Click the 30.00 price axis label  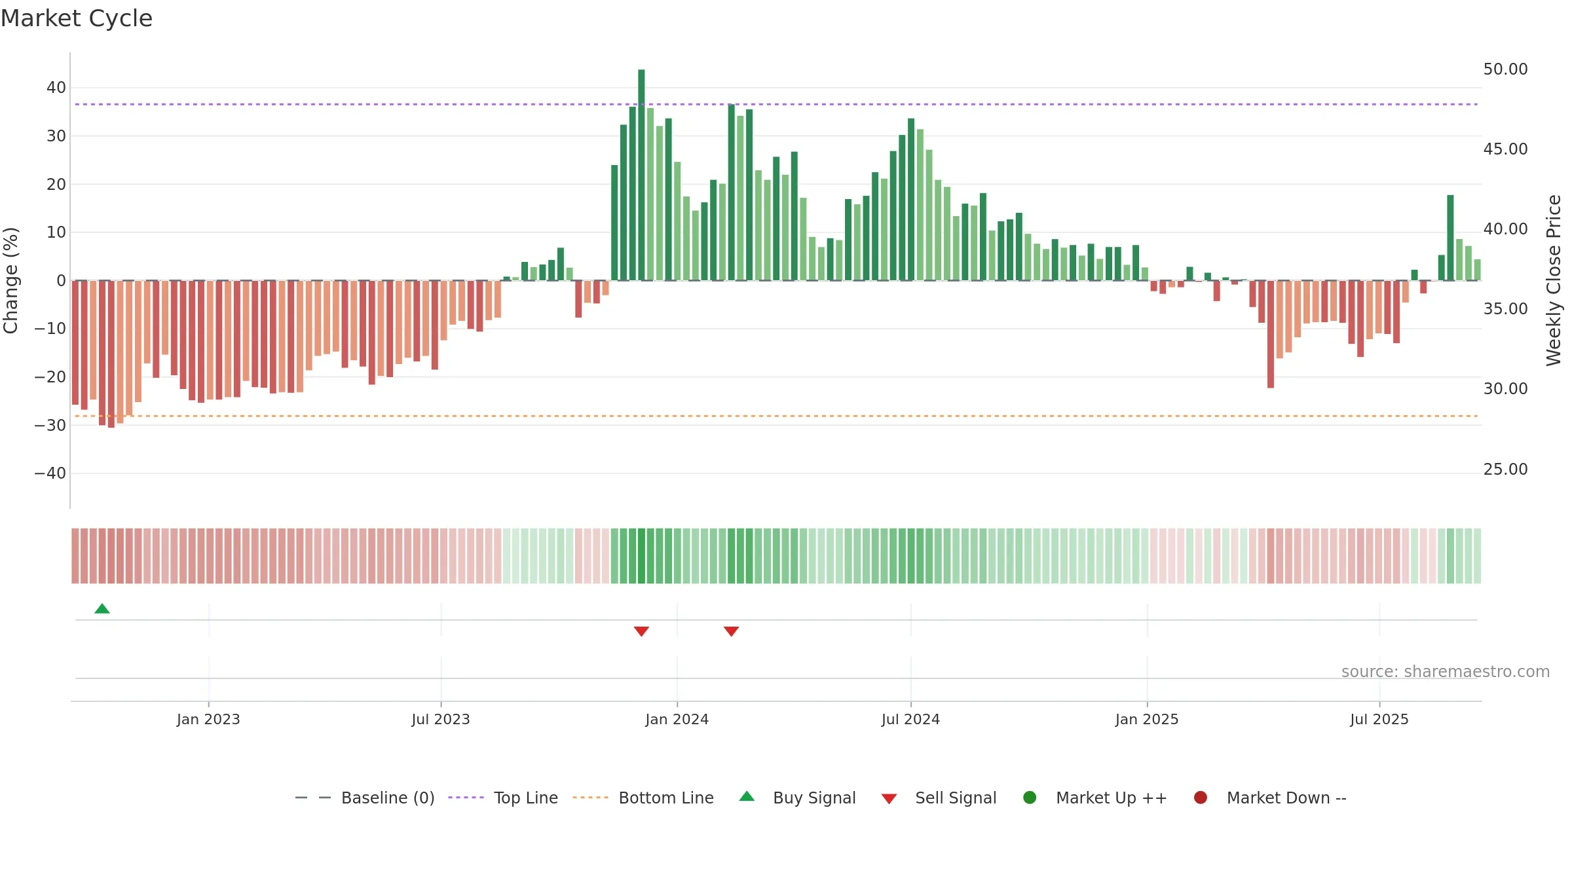[x=1505, y=389]
